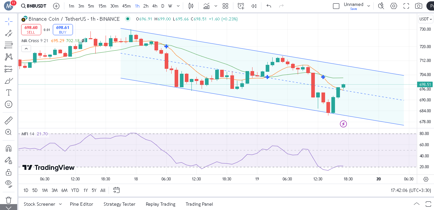Select the 2h timeframe
This screenshot has height=210, width=434.
pos(146,6)
